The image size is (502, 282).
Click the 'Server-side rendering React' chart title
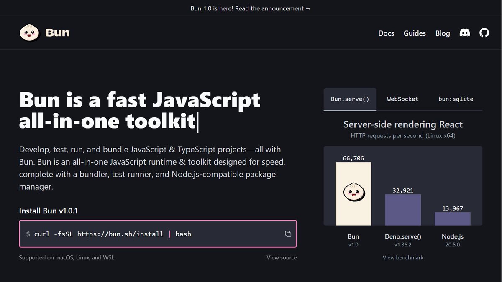click(403, 124)
